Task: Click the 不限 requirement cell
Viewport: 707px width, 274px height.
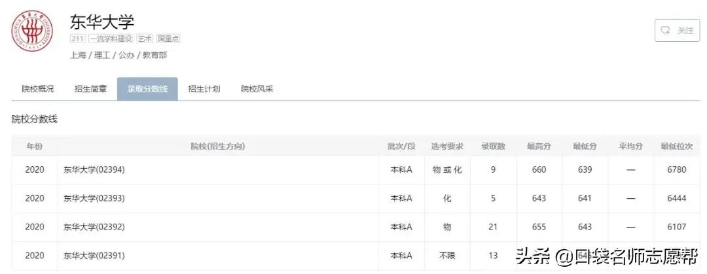Action: tap(447, 256)
